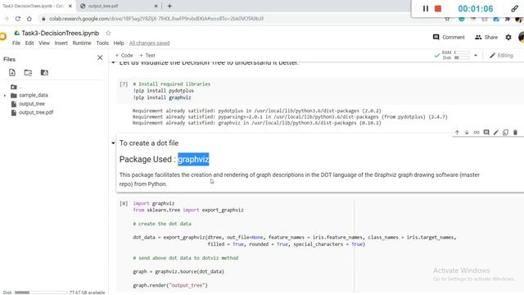Add a new Code cell

coord(124,56)
